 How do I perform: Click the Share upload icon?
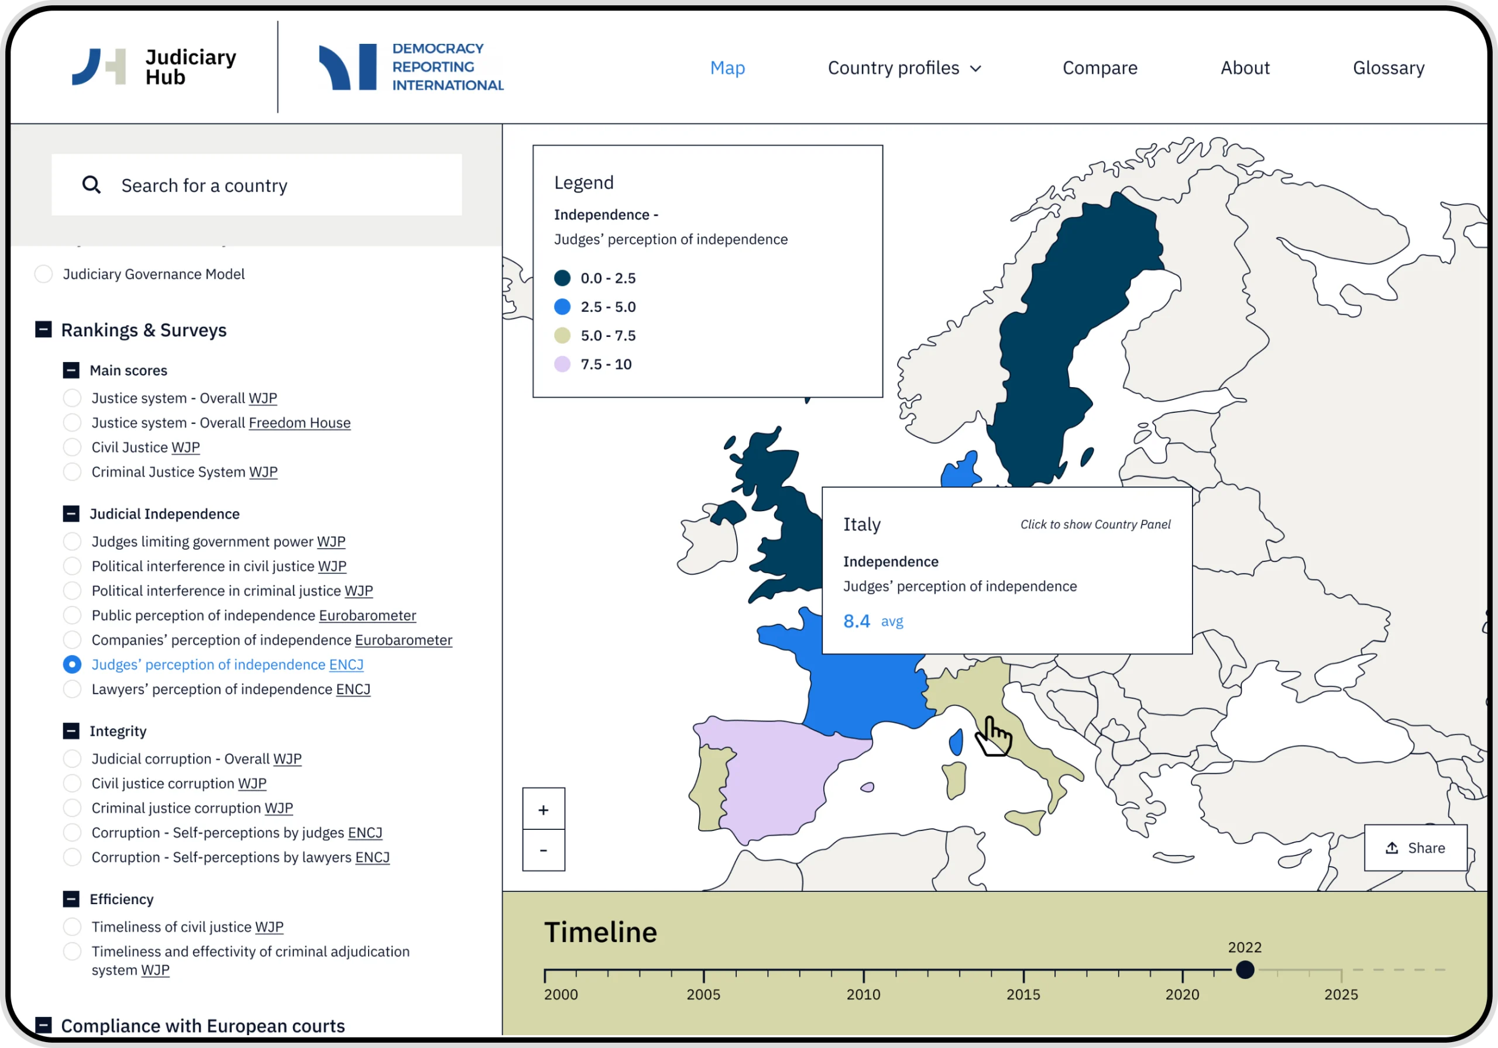pos(1391,848)
